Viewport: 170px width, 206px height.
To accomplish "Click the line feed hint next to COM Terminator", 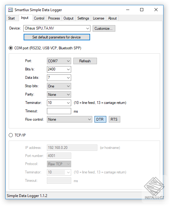I will click(100, 103).
